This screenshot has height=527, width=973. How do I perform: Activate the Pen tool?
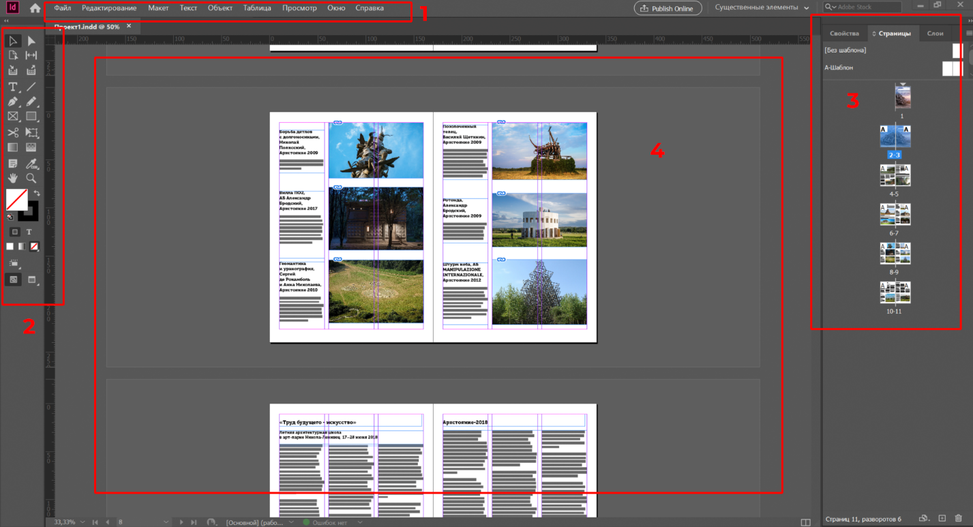(14, 101)
